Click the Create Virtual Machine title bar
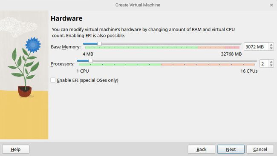This screenshot has width=277, height=156. [x=138, y=5]
